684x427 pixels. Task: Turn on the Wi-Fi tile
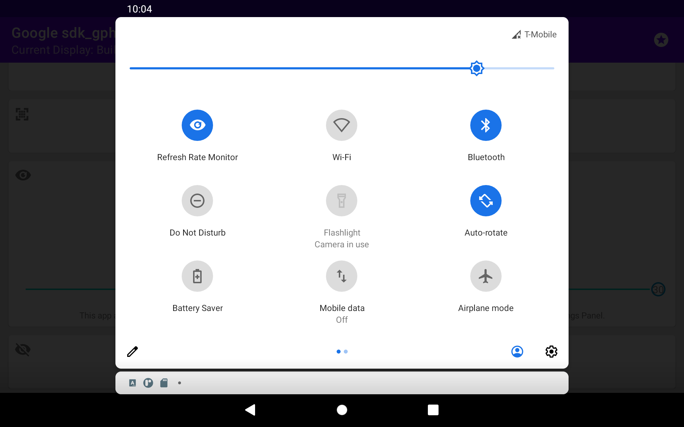(341, 125)
